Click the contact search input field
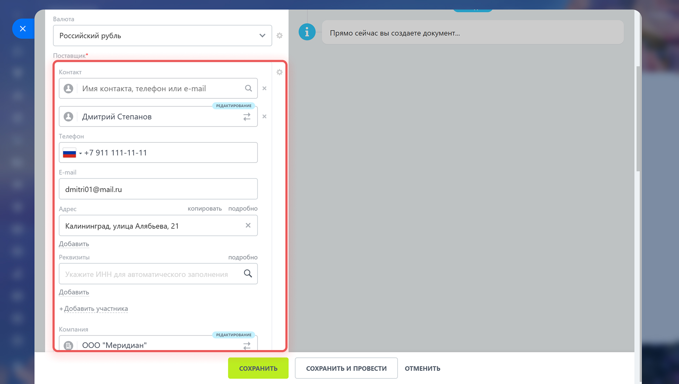679x384 pixels. (x=158, y=88)
